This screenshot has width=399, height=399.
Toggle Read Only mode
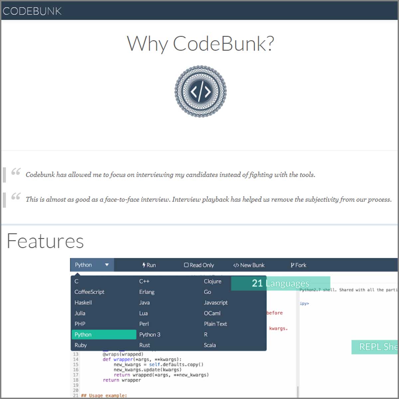(199, 265)
